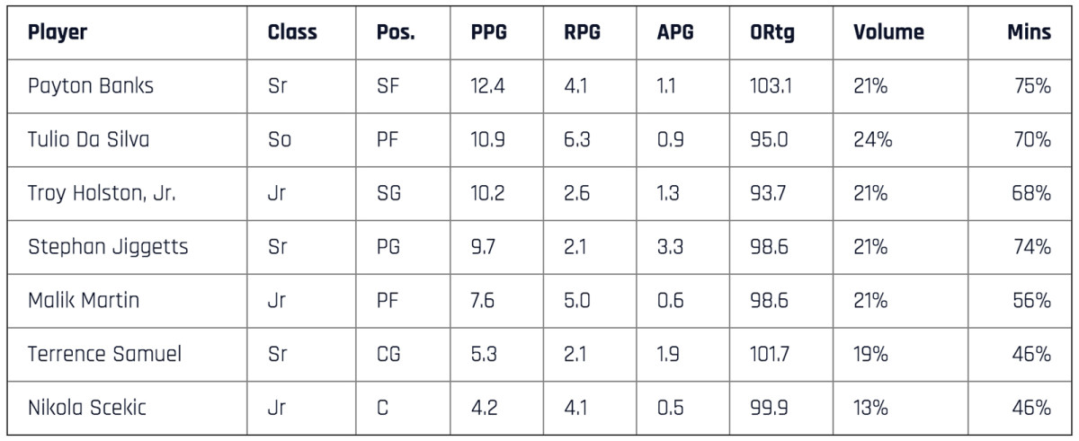Image resolution: width=1079 pixels, height=441 pixels.
Task: Click Tulio Da Silva's 24% Volume cell
Action: pos(872,140)
